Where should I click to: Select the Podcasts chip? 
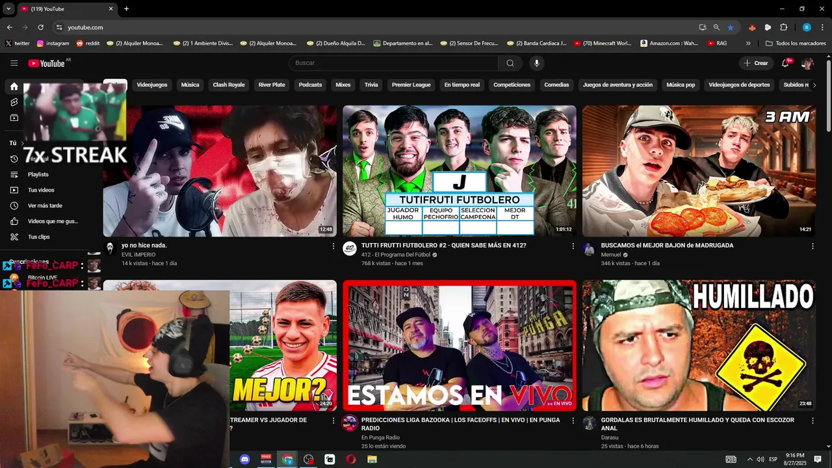point(310,84)
